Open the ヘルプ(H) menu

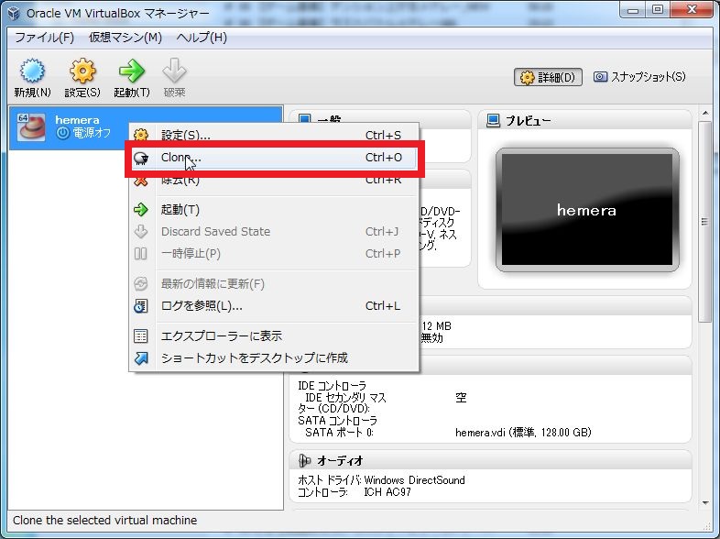pyautogui.click(x=202, y=38)
